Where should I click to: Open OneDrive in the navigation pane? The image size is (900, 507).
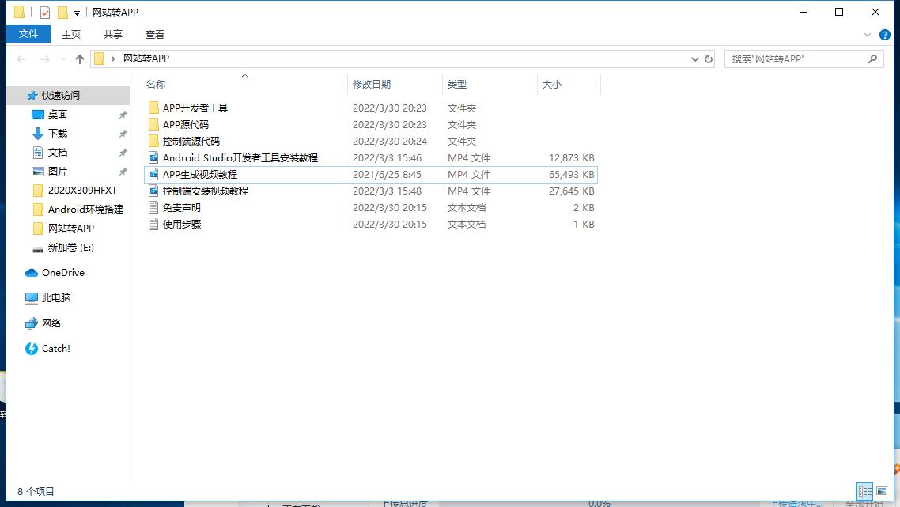62,273
